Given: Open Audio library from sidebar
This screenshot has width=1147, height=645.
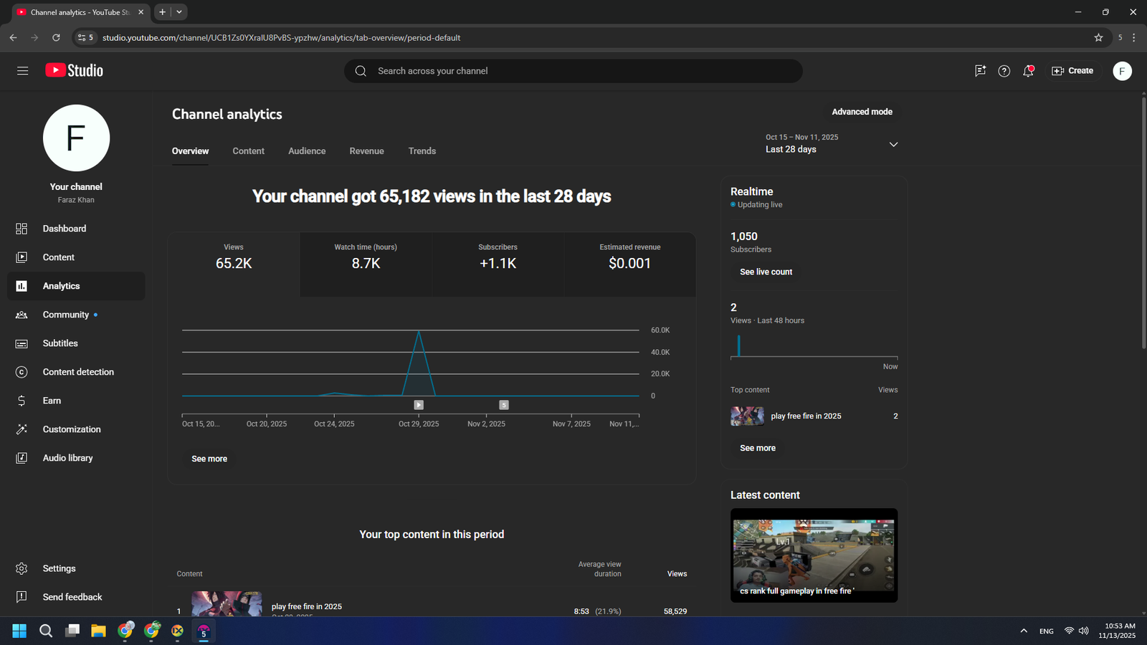Looking at the screenshot, I should [67, 458].
